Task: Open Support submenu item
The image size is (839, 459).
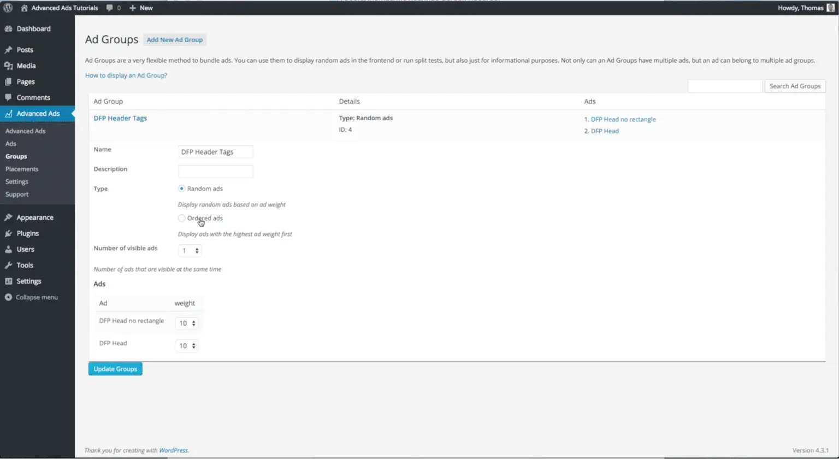Action: (x=17, y=194)
